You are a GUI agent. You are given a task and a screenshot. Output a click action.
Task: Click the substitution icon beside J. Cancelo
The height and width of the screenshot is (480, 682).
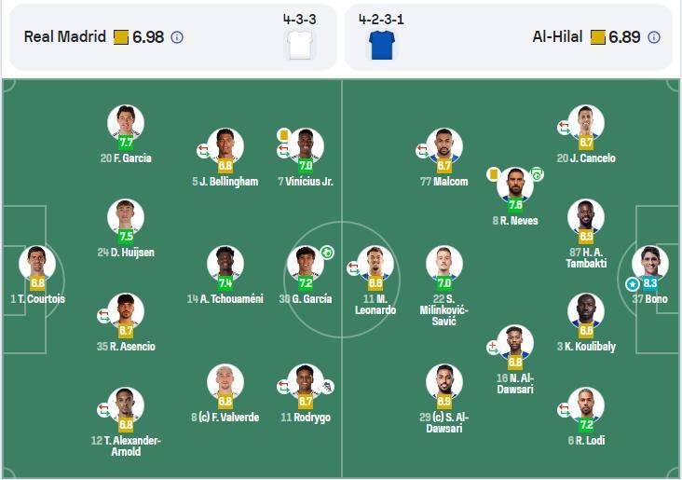[x=564, y=128]
